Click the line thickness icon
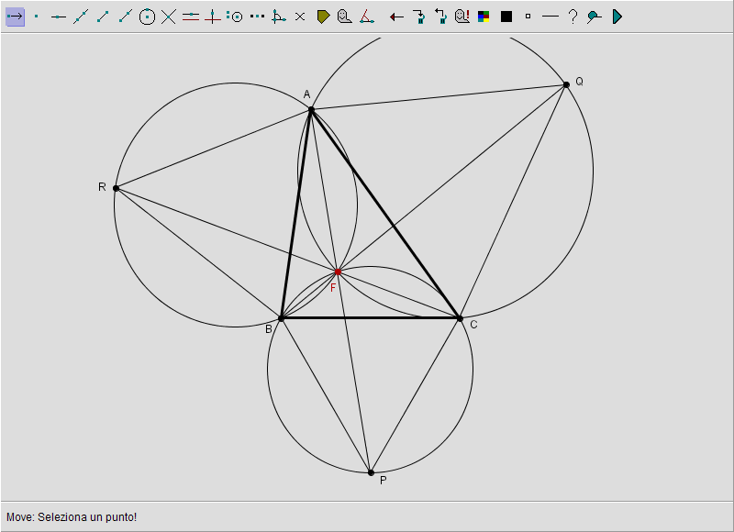This screenshot has width=734, height=532. [x=550, y=17]
